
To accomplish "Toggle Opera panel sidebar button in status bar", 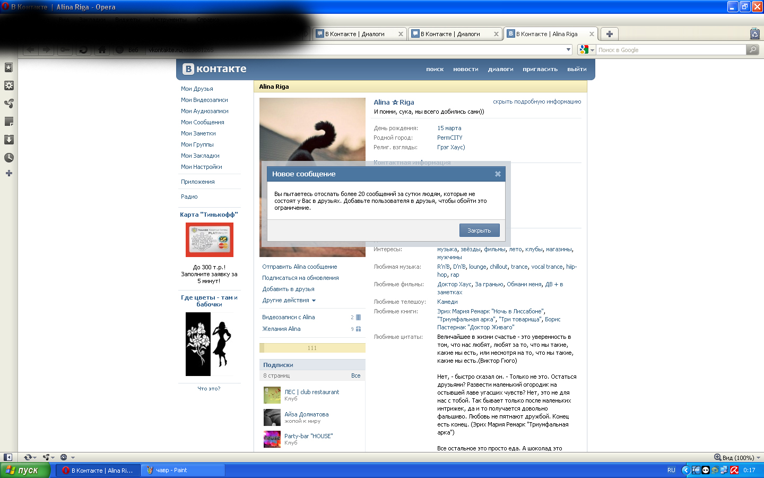I will [7, 457].
